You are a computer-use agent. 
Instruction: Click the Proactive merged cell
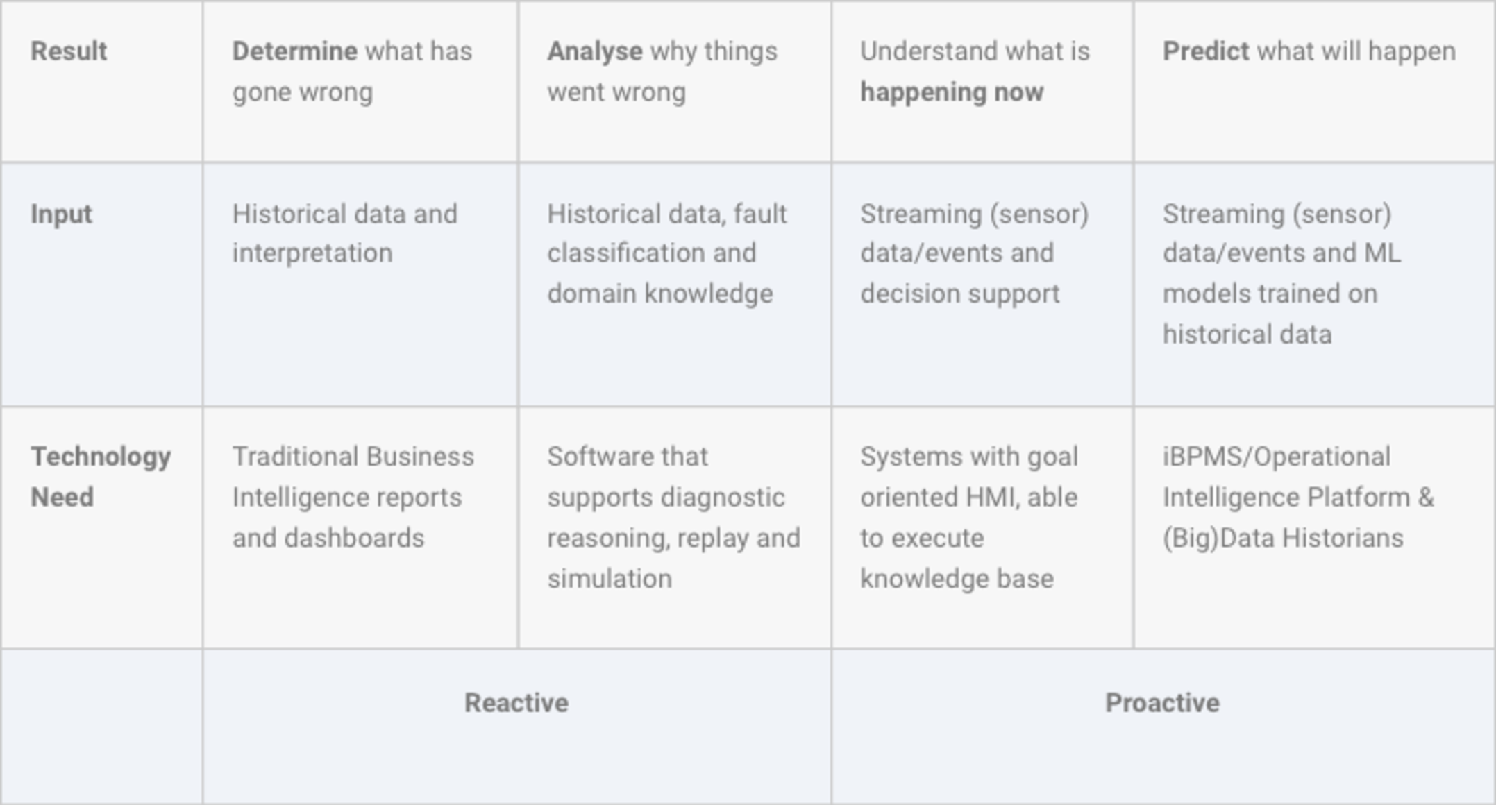click(1163, 727)
